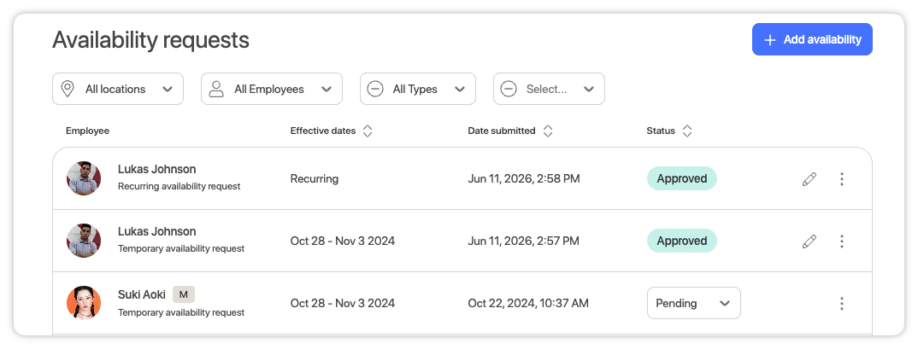Image resolution: width=918 pixels, height=349 pixels.
Task: Click the Jun 11, 2026, 2:58 PM date
Action: click(x=524, y=178)
